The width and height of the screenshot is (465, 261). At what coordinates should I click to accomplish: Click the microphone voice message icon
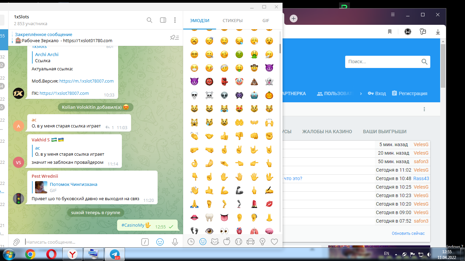pos(175,242)
